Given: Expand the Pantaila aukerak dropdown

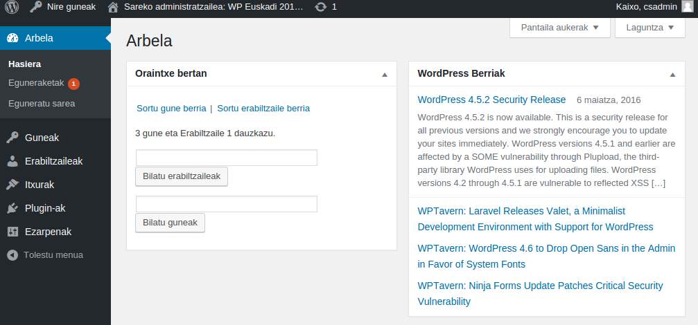Looking at the screenshot, I should [559, 28].
